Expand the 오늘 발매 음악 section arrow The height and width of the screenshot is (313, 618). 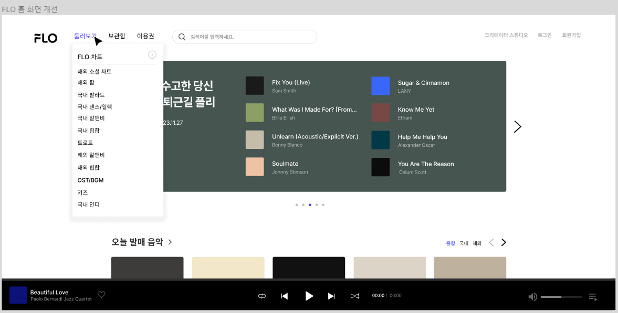tap(170, 242)
